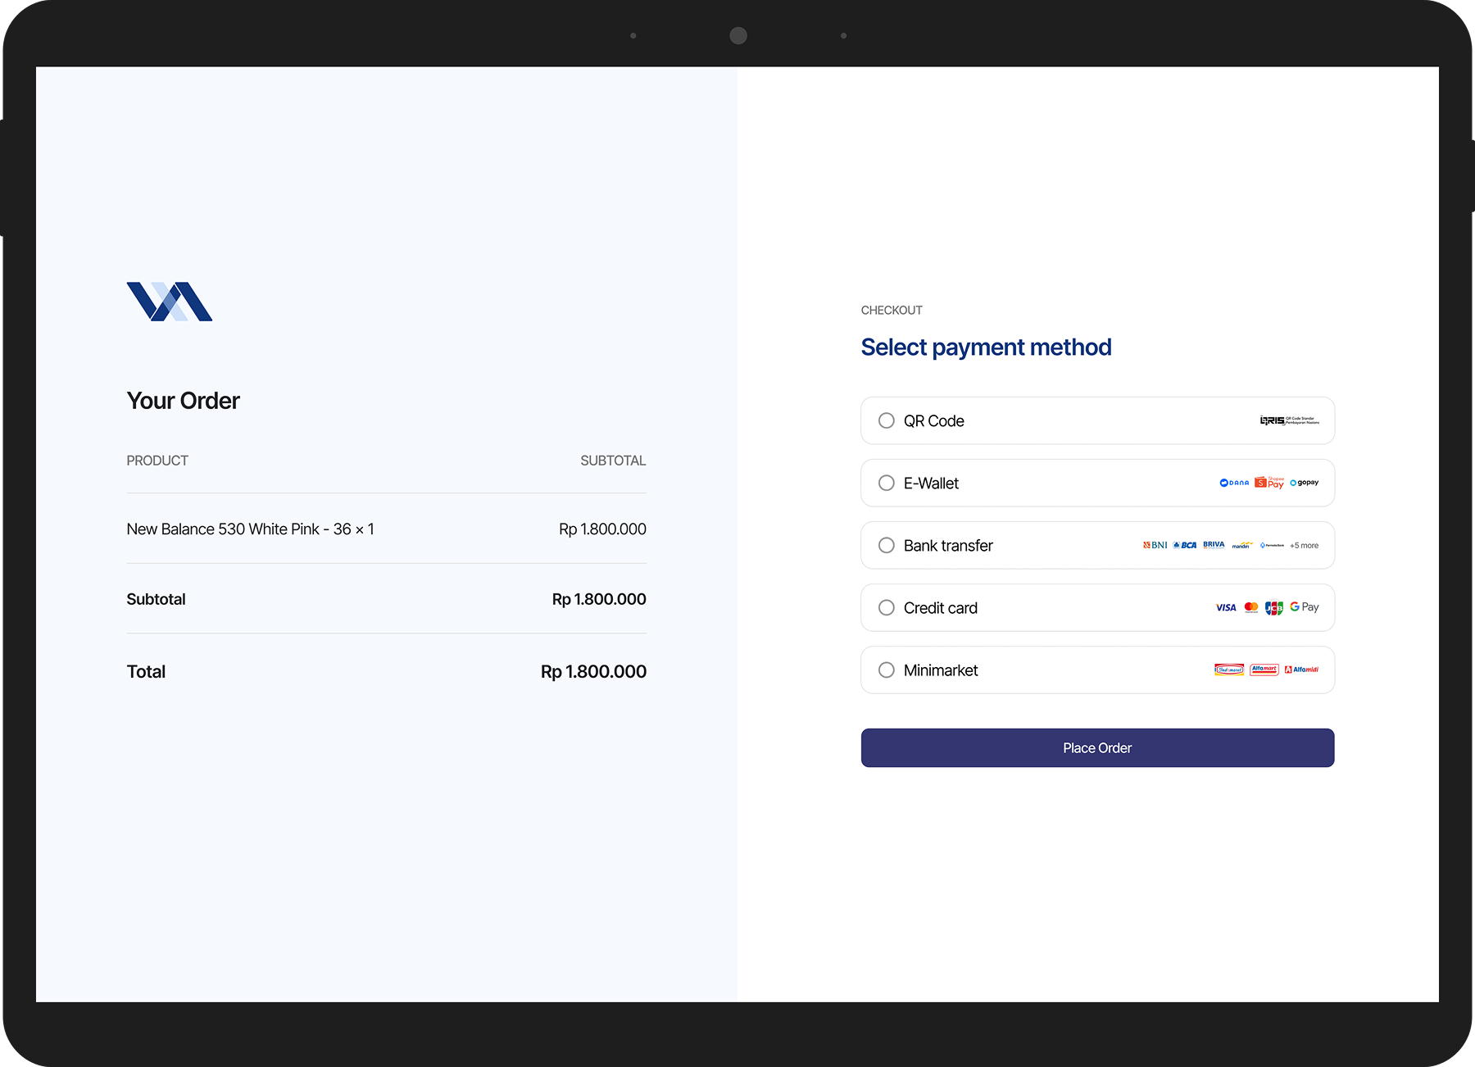The width and height of the screenshot is (1475, 1067).
Task: Select the E-Wallet radio button
Action: (887, 483)
